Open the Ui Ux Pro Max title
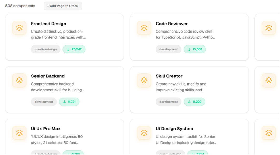 coord(46,129)
